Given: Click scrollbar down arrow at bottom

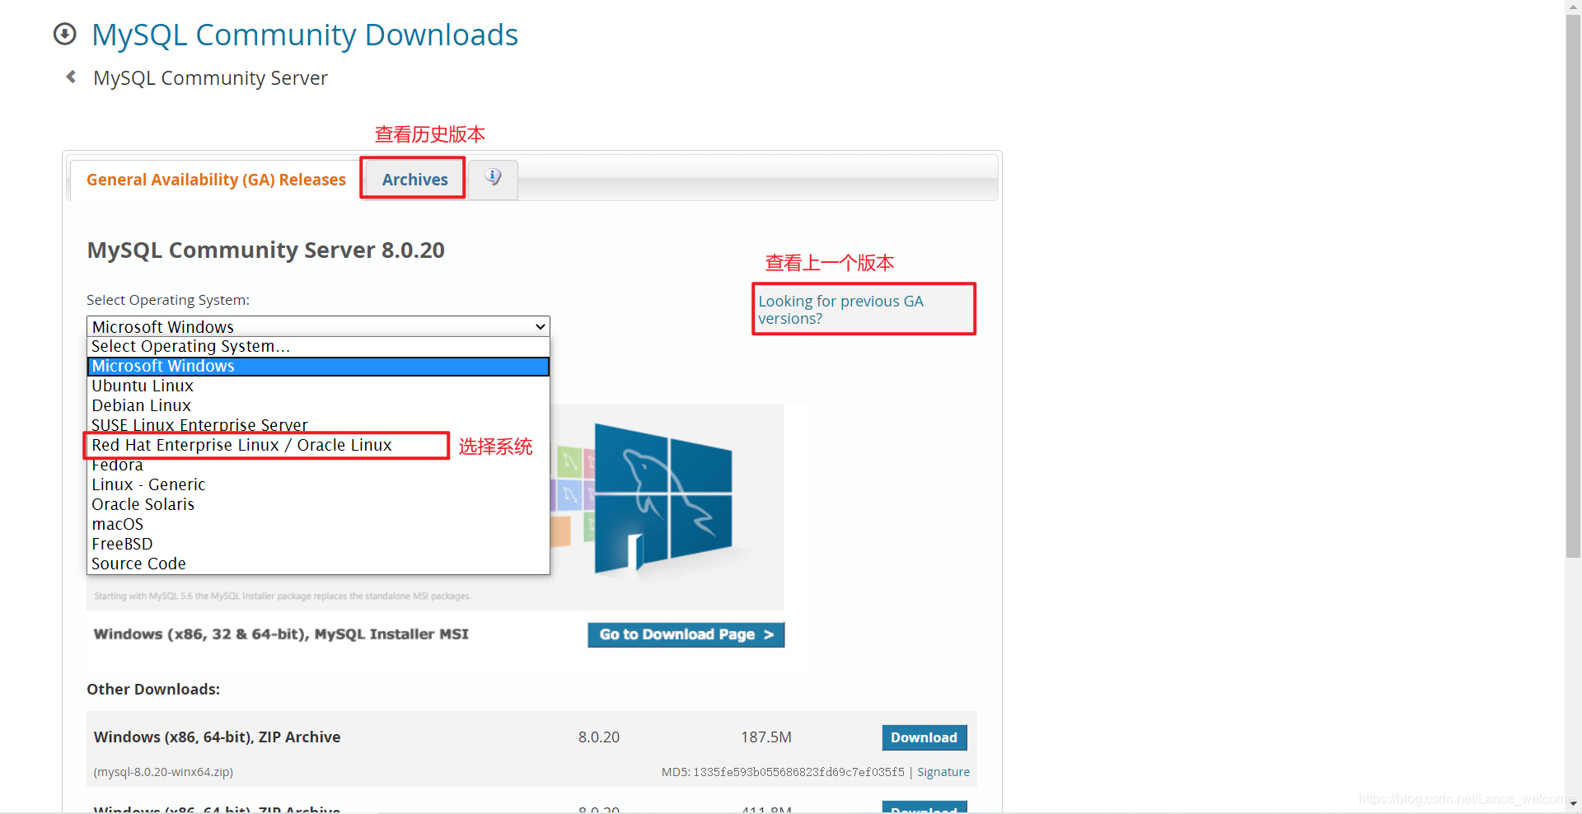Looking at the screenshot, I should tap(1573, 803).
